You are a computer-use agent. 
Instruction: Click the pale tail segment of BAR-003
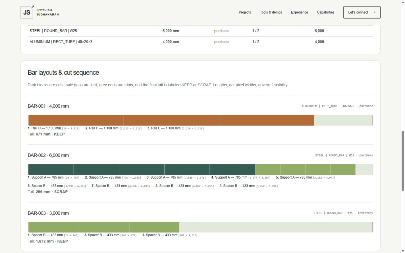275,227
